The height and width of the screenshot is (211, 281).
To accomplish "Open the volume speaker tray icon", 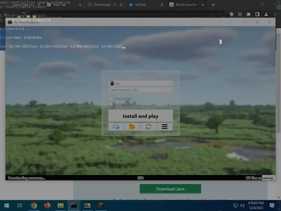I will tap(242, 206).
